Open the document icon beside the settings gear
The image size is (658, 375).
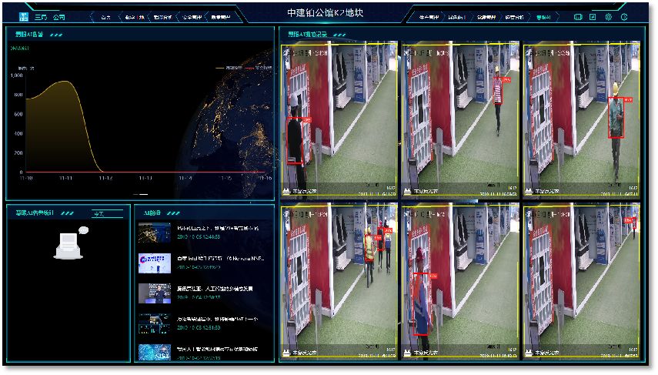[x=593, y=16]
